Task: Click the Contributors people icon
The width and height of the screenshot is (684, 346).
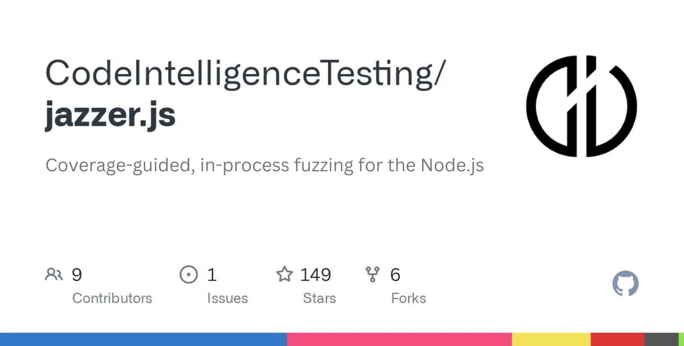Action: [54, 274]
